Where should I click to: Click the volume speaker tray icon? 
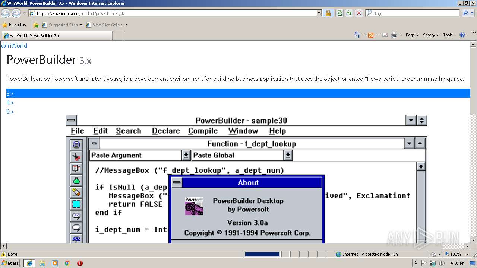point(441,263)
